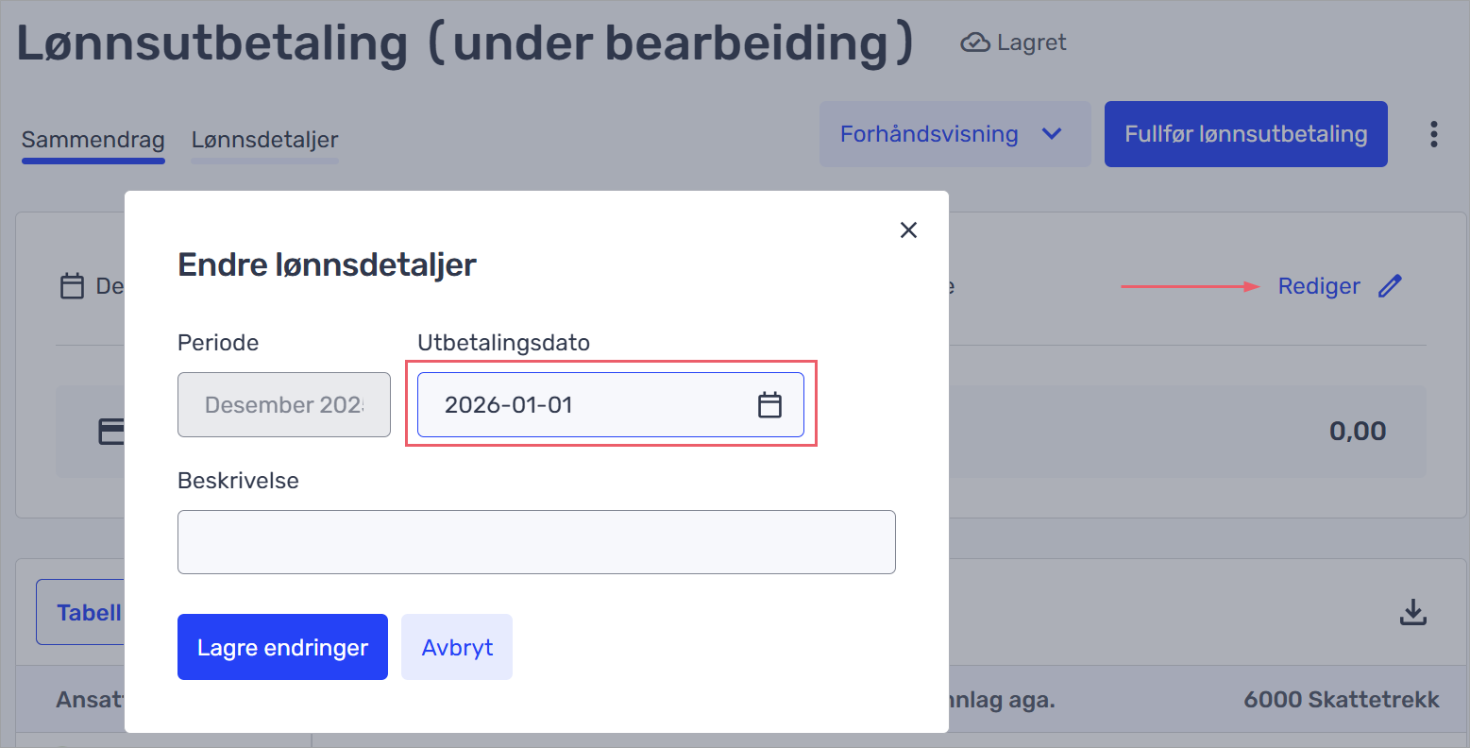The width and height of the screenshot is (1470, 748).
Task: Open the calendar picker for Utbetalingsdato
Action: pyautogui.click(x=769, y=405)
